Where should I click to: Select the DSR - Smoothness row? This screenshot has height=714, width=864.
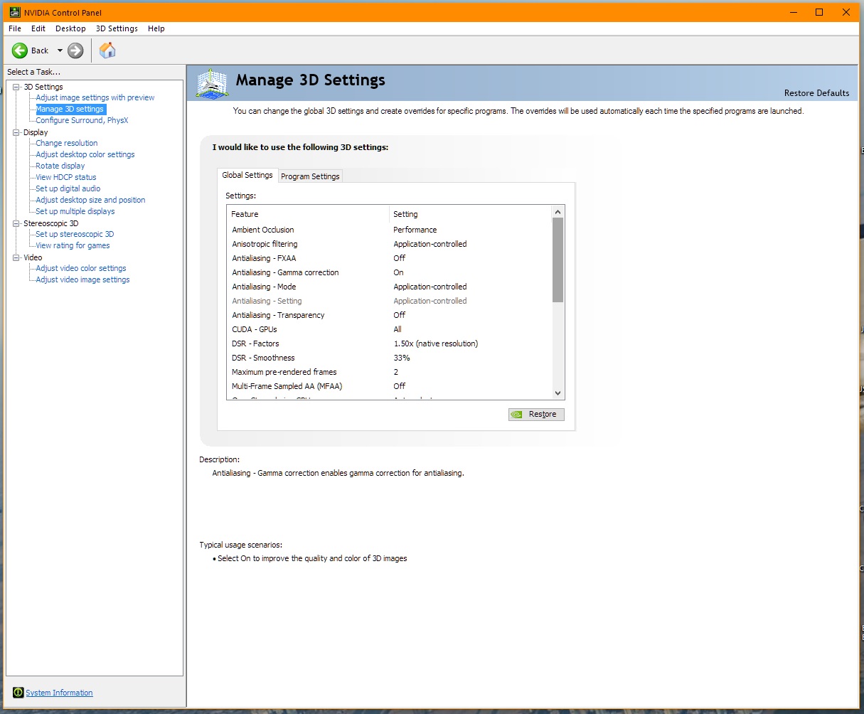point(389,358)
